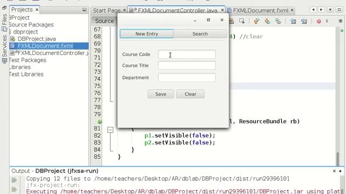The height and width of the screenshot is (194, 346).
Task: Close the Start Page editor tab
Action: click(124, 10)
